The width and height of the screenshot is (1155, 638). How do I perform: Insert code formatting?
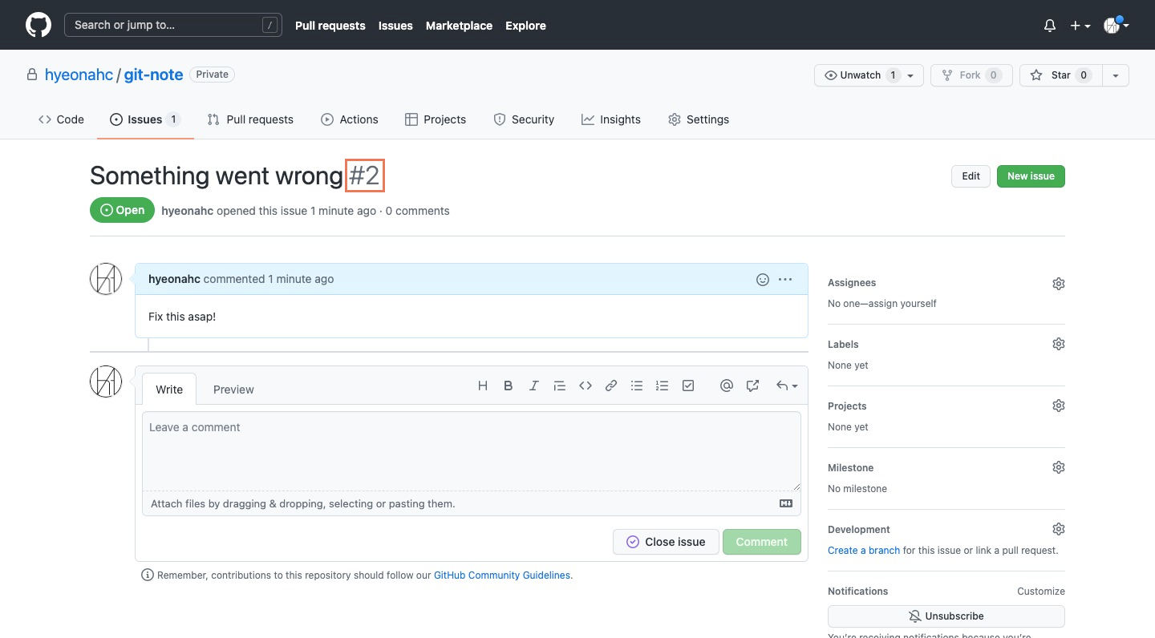coord(586,386)
